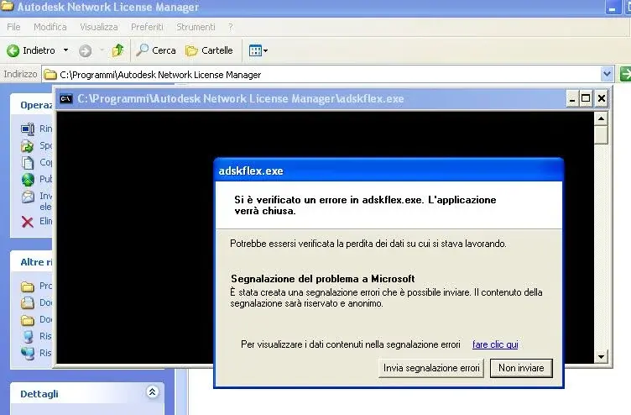631x415 pixels.
Task: Open the Cerca search tool
Action: (156, 50)
